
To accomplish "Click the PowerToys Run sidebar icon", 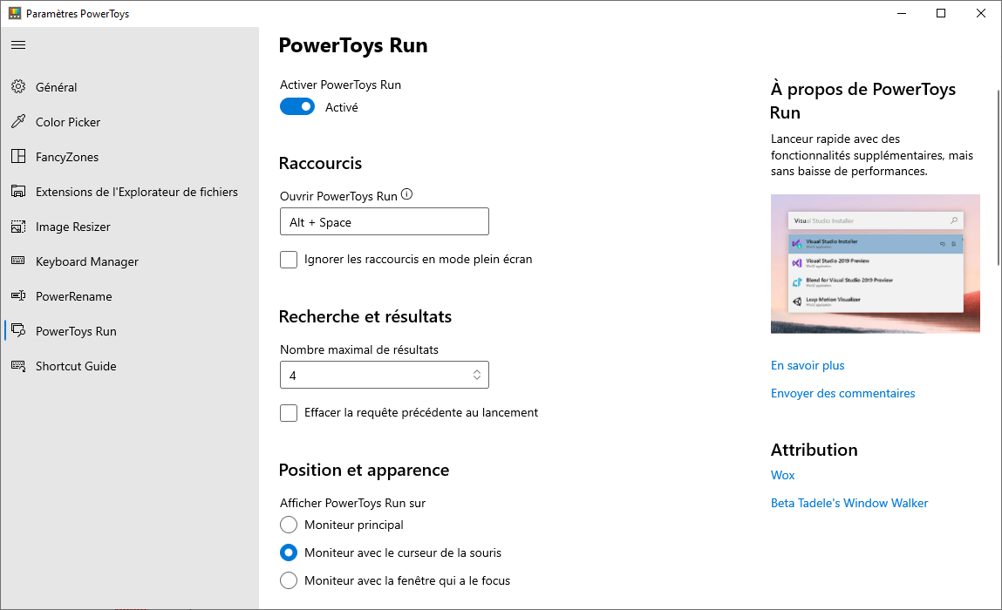I will tap(18, 331).
